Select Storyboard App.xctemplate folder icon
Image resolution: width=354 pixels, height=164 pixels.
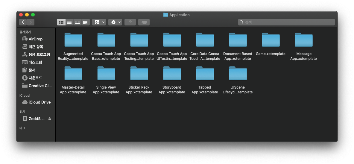172,73
